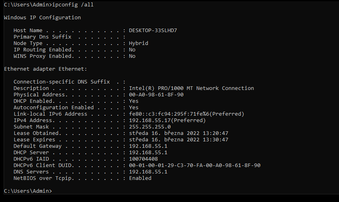Click the DNS Servers IP address

(148, 171)
